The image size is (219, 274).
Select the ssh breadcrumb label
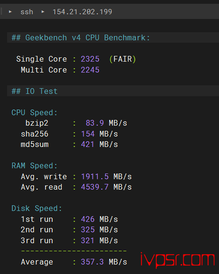tap(27, 12)
